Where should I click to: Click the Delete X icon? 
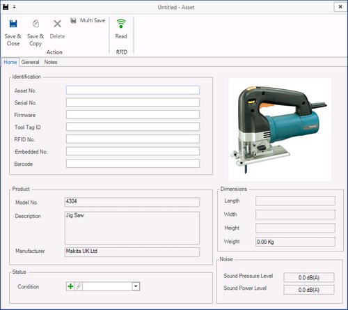tap(57, 24)
